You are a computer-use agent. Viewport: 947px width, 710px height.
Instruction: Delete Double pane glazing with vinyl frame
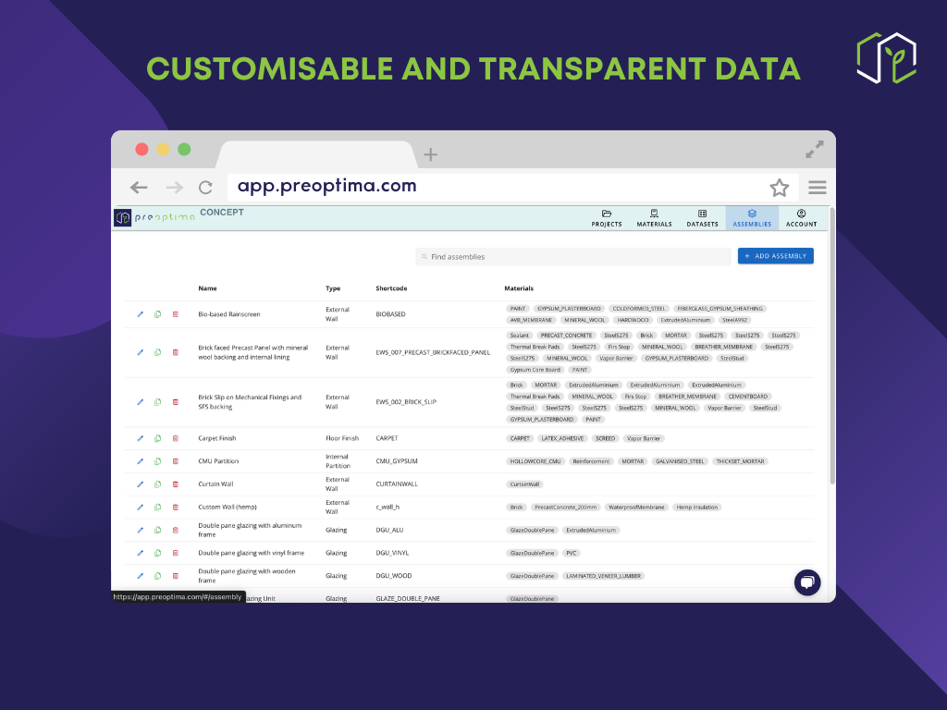click(x=175, y=553)
